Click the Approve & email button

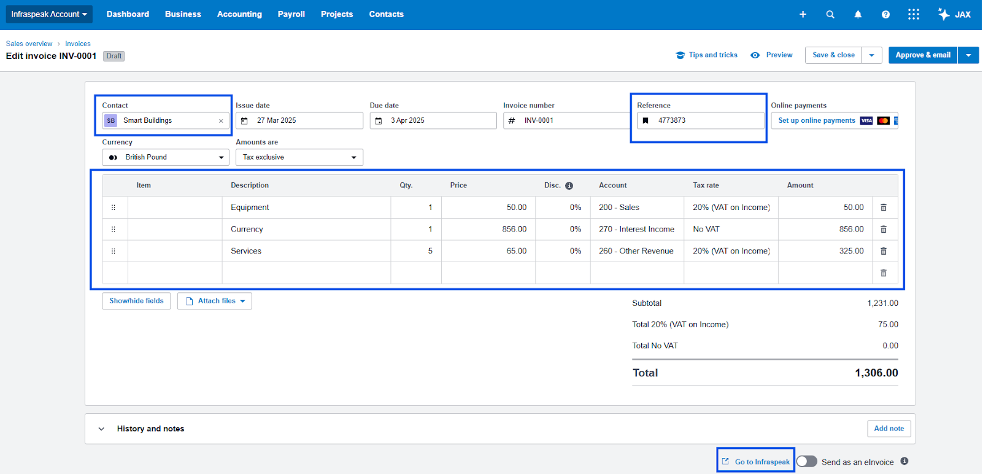tap(923, 55)
